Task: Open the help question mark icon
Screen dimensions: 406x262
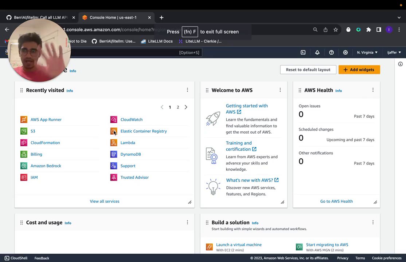Action: (x=331, y=52)
